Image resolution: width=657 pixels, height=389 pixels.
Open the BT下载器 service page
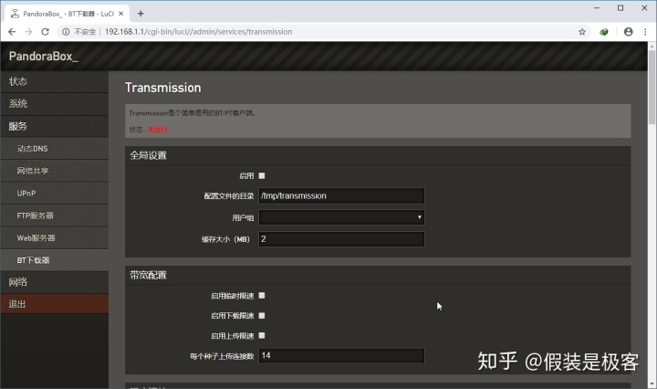tap(55, 260)
